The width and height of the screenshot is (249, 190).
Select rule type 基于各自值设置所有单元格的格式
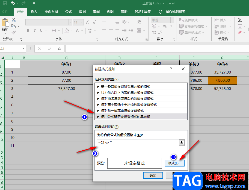(141, 87)
